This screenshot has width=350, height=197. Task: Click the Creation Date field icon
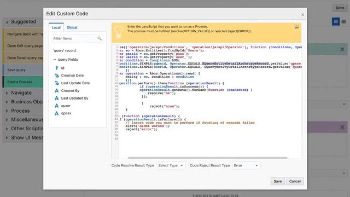(x=57, y=76)
